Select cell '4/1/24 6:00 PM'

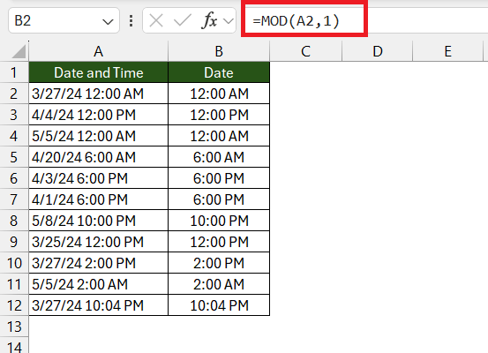point(98,199)
